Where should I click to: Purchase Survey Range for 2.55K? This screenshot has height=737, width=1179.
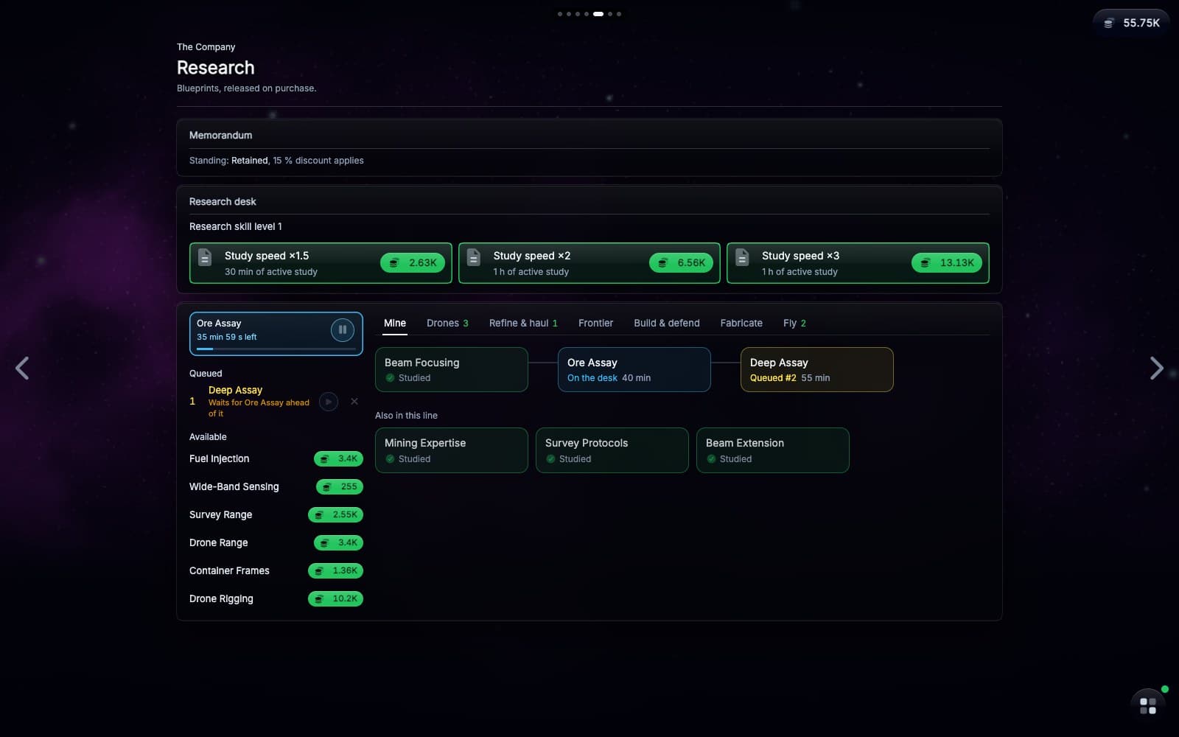tap(335, 514)
